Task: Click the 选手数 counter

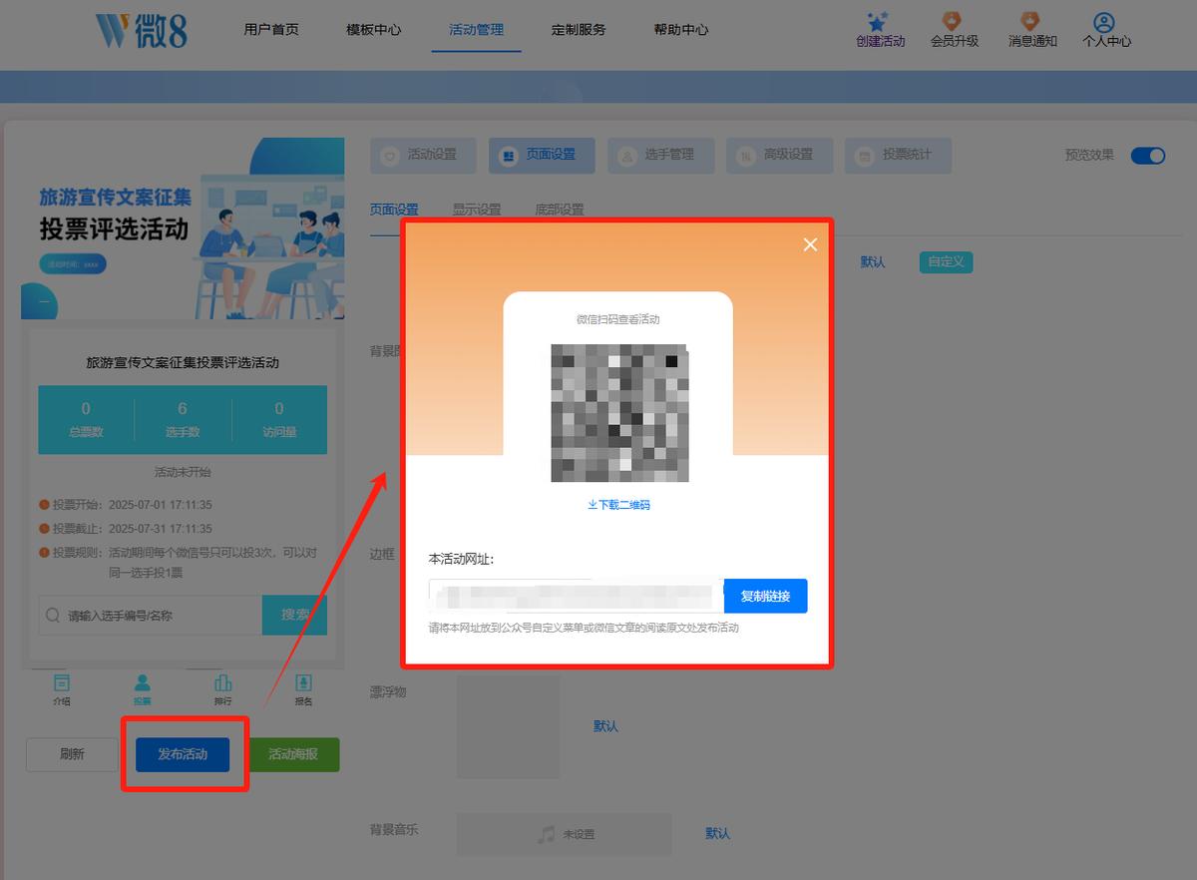Action: pos(183,419)
